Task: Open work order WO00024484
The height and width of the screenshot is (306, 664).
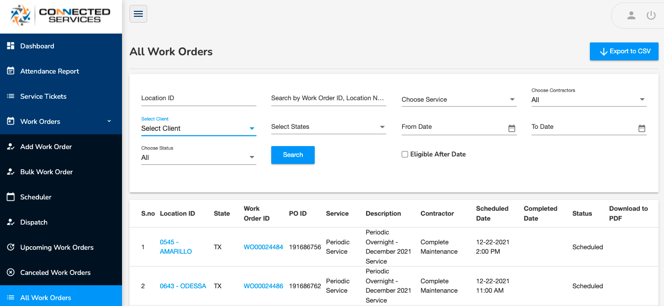Action: [263, 247]
